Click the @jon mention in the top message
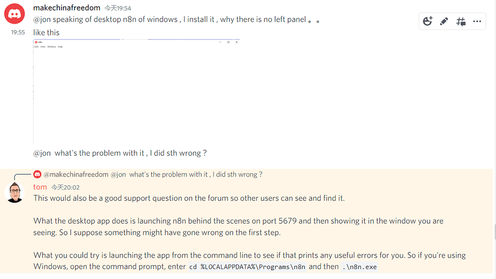Screen dimensions: 496x279 pyautogui.click(x=41, y=19)
